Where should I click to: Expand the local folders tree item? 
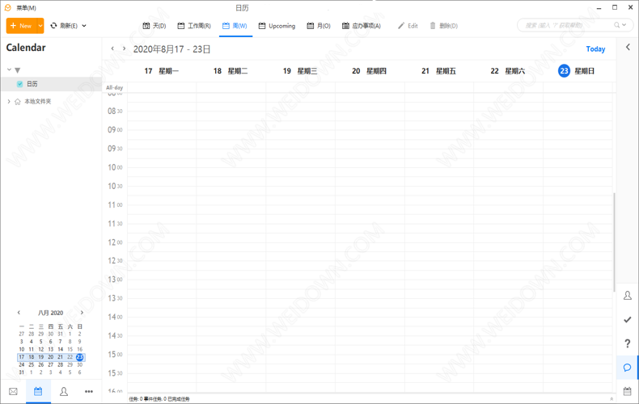click(x=9, y=102)
